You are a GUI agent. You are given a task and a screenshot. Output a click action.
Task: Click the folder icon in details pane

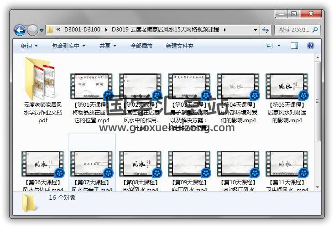[29, 203]
